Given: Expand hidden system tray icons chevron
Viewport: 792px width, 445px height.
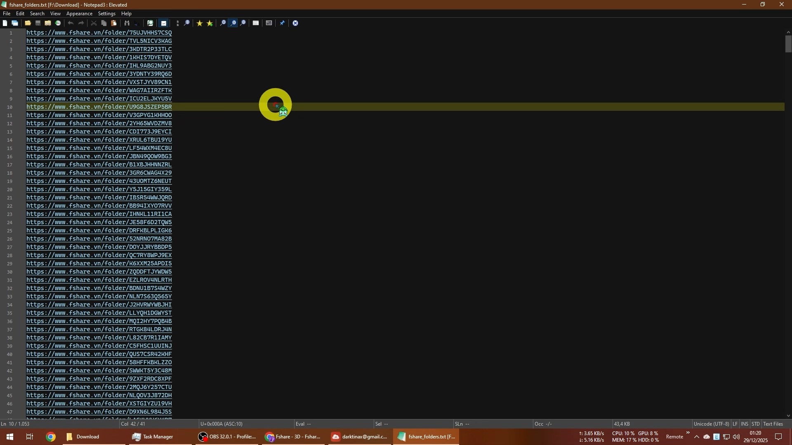Looking at the screenshot, I should (x=696, y=437).
